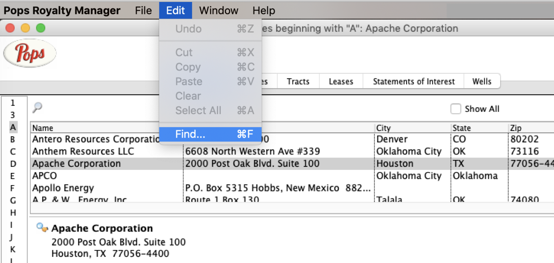Enable the Show All checkbox
The width and height of the screenshot is (554, 263).
(456, 109)
